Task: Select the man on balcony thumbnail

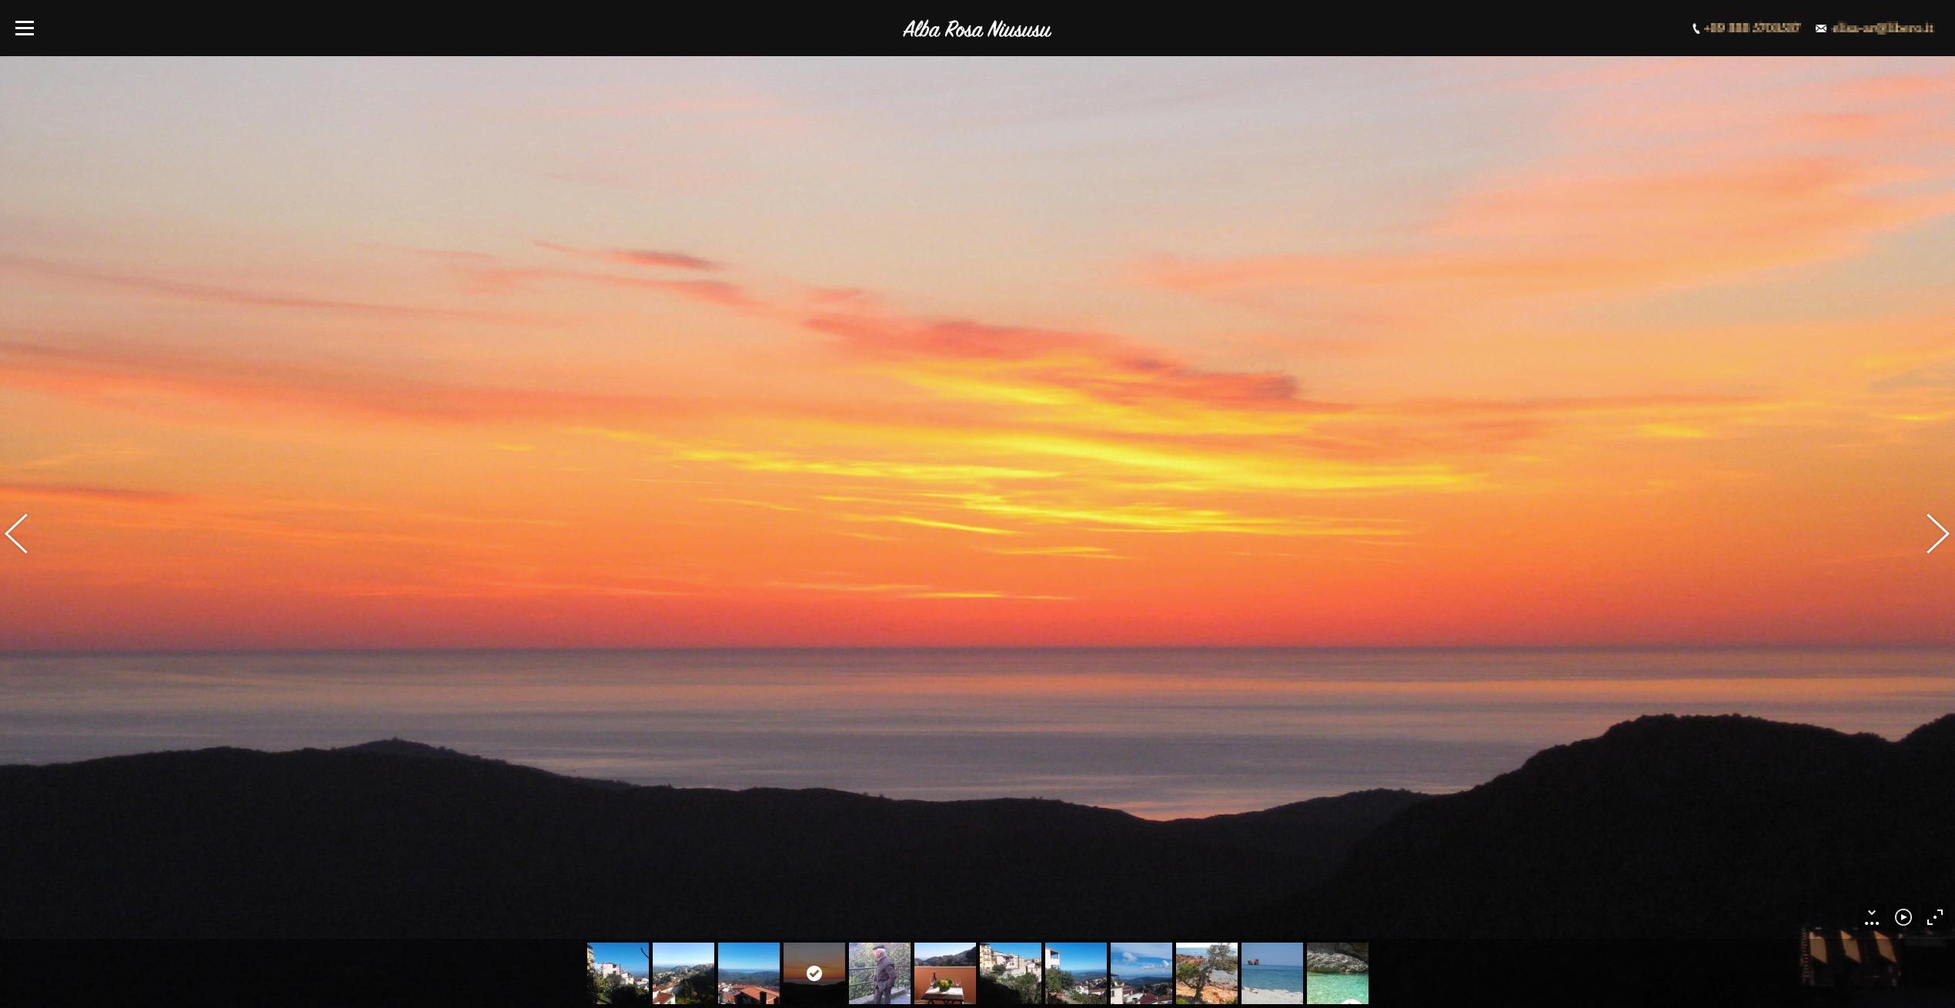Action: 880,973
